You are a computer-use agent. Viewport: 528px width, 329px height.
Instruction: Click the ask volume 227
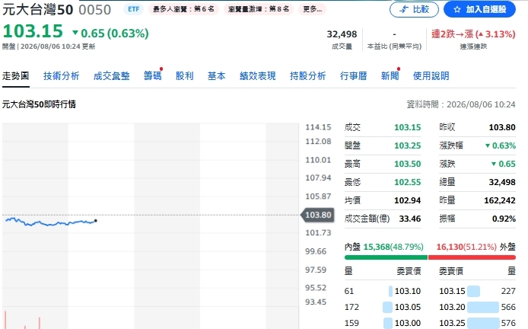pos(508,291)
